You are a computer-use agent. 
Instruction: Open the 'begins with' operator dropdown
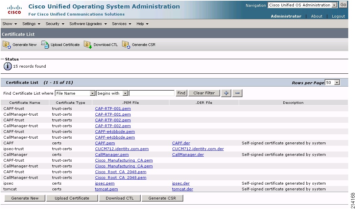(112, 93)
